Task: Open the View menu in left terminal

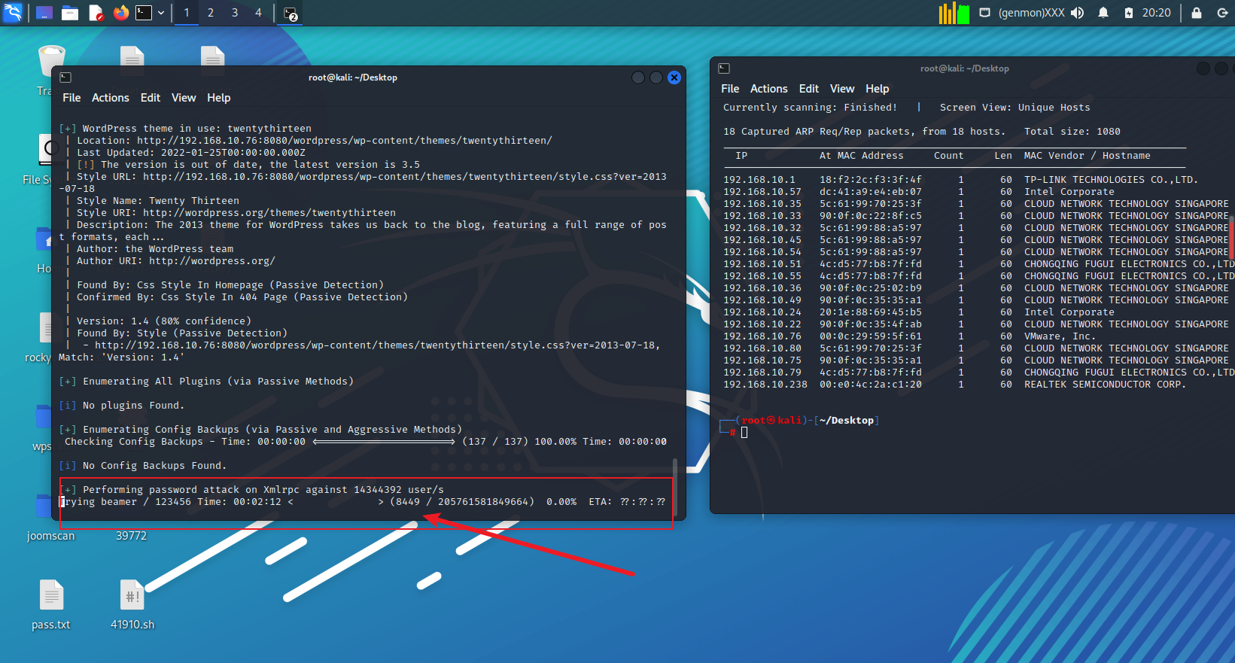Action: coord(184,98)
